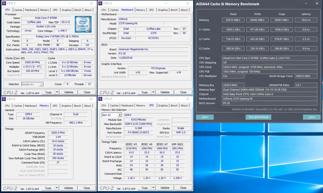
Task: Click motherboard Model field Z370 Gaming K6
Action: click(141, 23)
